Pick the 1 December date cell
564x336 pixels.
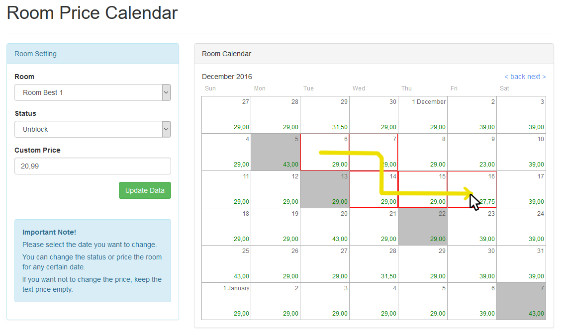(x=423, y=115)
